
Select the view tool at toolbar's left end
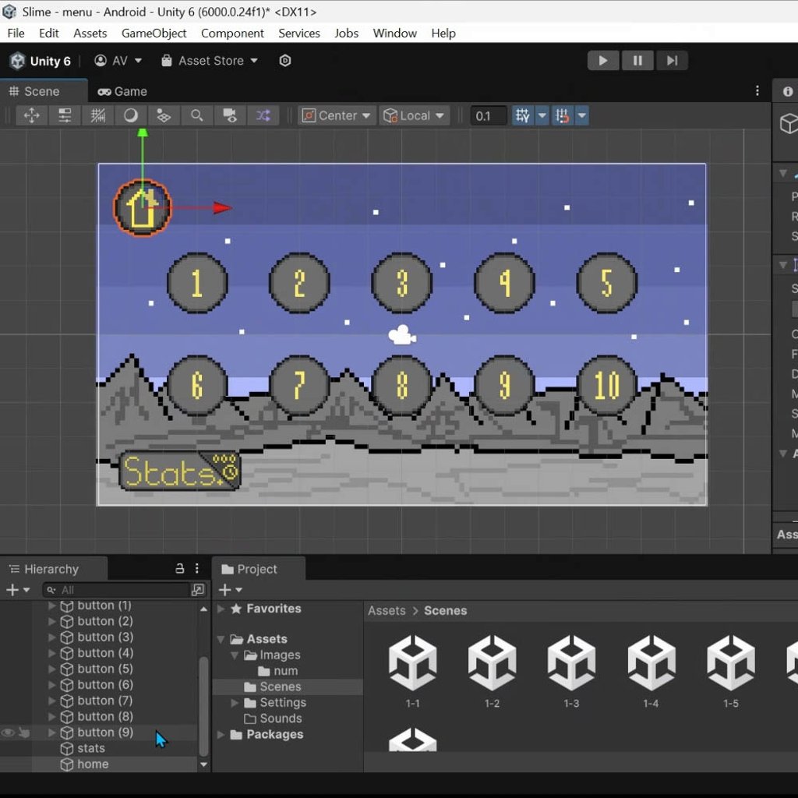coord(32,115)
